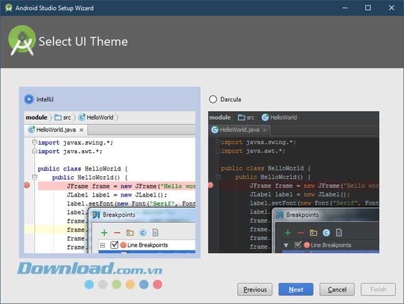Viewport: 404px width, 304px height.
Task: Toggle Line Breakpoints checkbox in Darcula preview
Action: 298,245
